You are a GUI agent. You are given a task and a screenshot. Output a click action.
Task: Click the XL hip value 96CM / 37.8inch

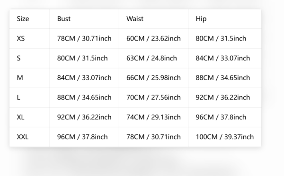(x=221, y=117)
